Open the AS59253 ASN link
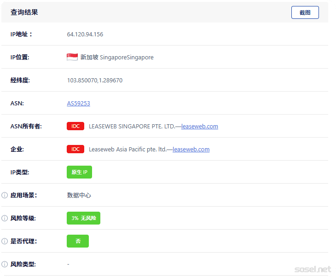This screenshot has width=336, height=277. point(79,103)
